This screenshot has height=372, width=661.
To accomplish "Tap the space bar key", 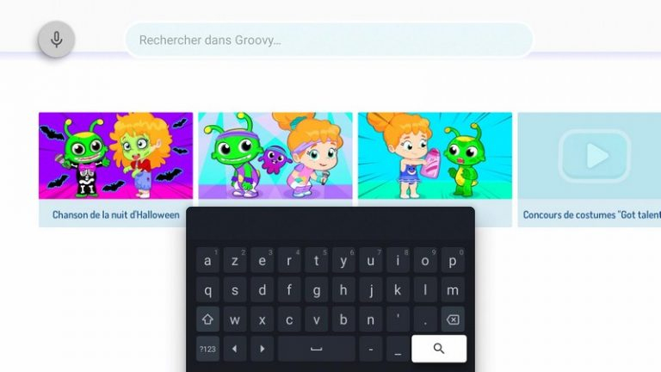I will click(316, 349).
